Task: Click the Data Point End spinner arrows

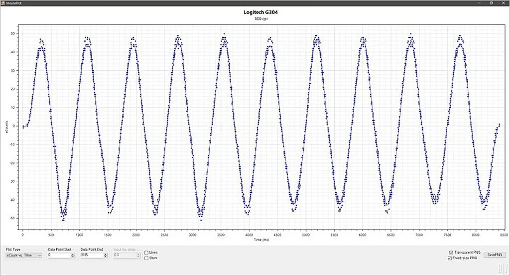Action: (106, 256)
